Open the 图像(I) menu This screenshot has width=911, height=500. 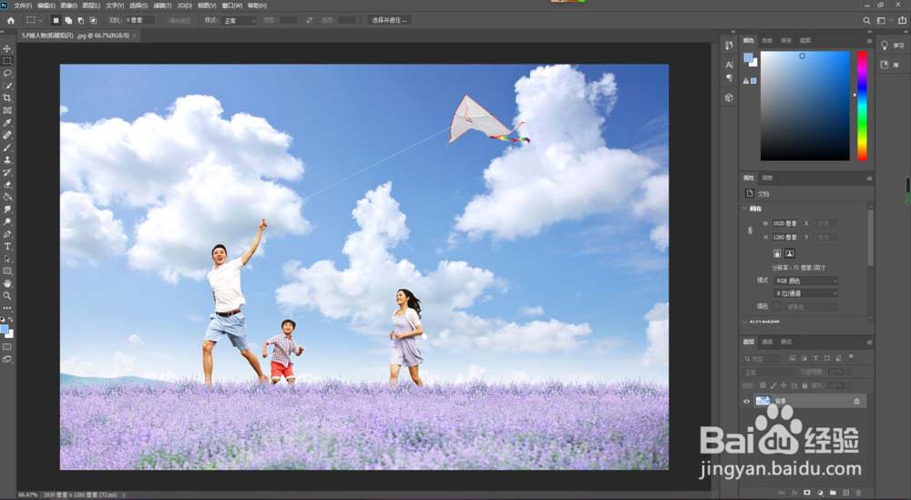pyautogui.click(x=68, y=5)
